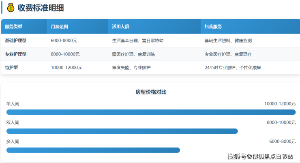The width and height of the screenshot is (300, 163).
Task: Select the 专业护理型 row label
Action: (16, 54)
